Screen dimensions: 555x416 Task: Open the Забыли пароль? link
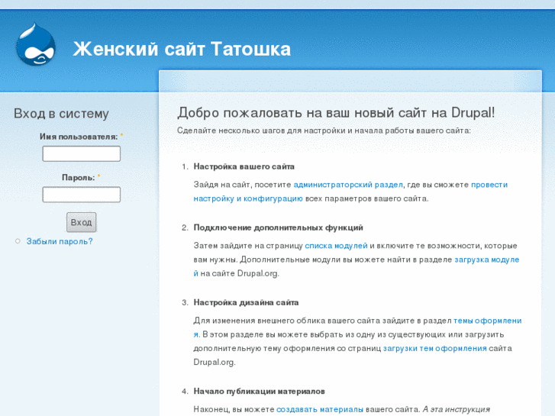(60, 241)
